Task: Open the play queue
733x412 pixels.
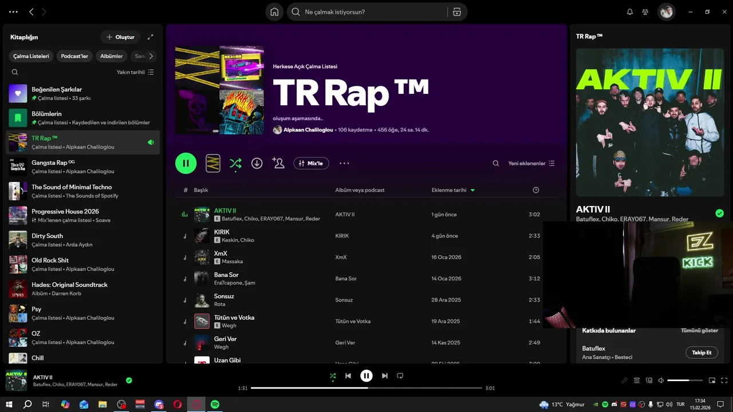Action: pyautogui.click(x=637, y=381)
